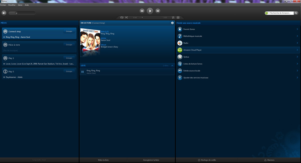Click the search magnifier icon
301x163 pixels.
point(296,13)
